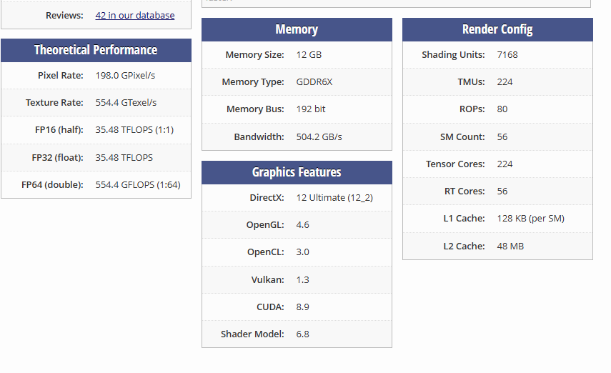Click the Memory Bus value 192 bit

point(311,109)
